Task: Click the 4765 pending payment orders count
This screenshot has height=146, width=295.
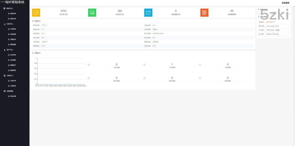Action: click(63, 11)
